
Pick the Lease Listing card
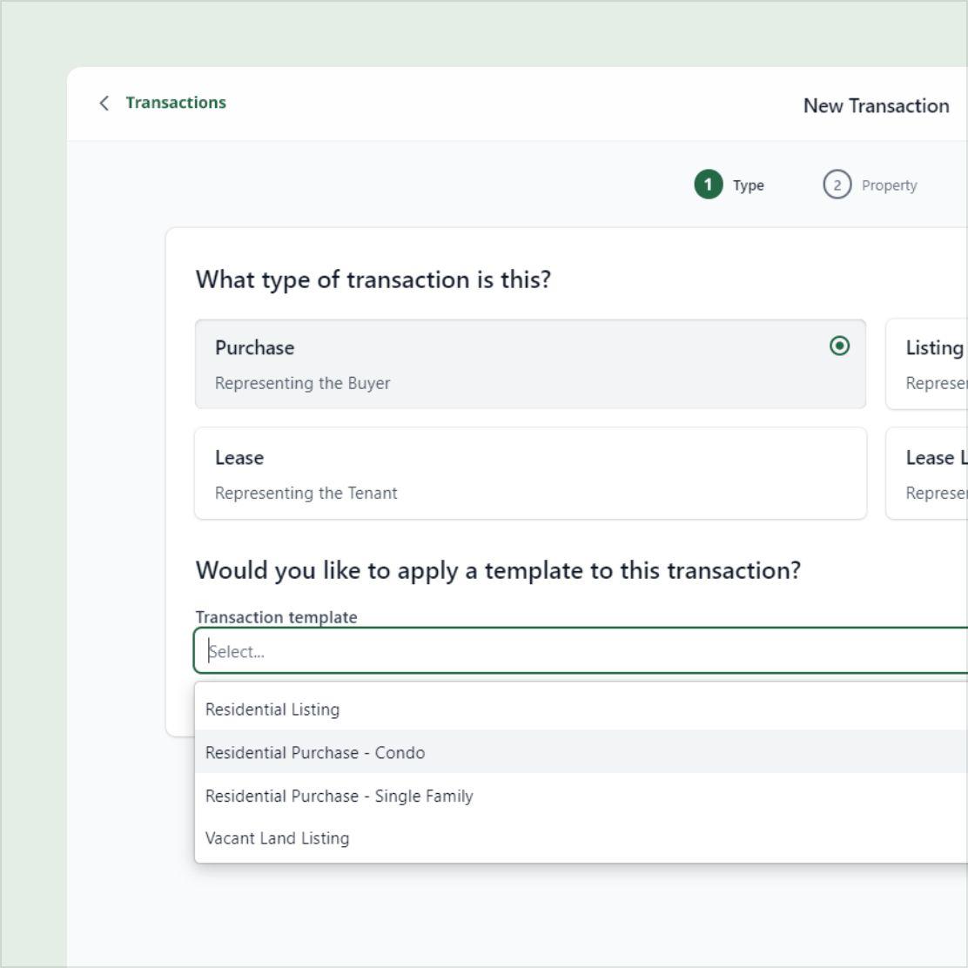coord(926,474)
